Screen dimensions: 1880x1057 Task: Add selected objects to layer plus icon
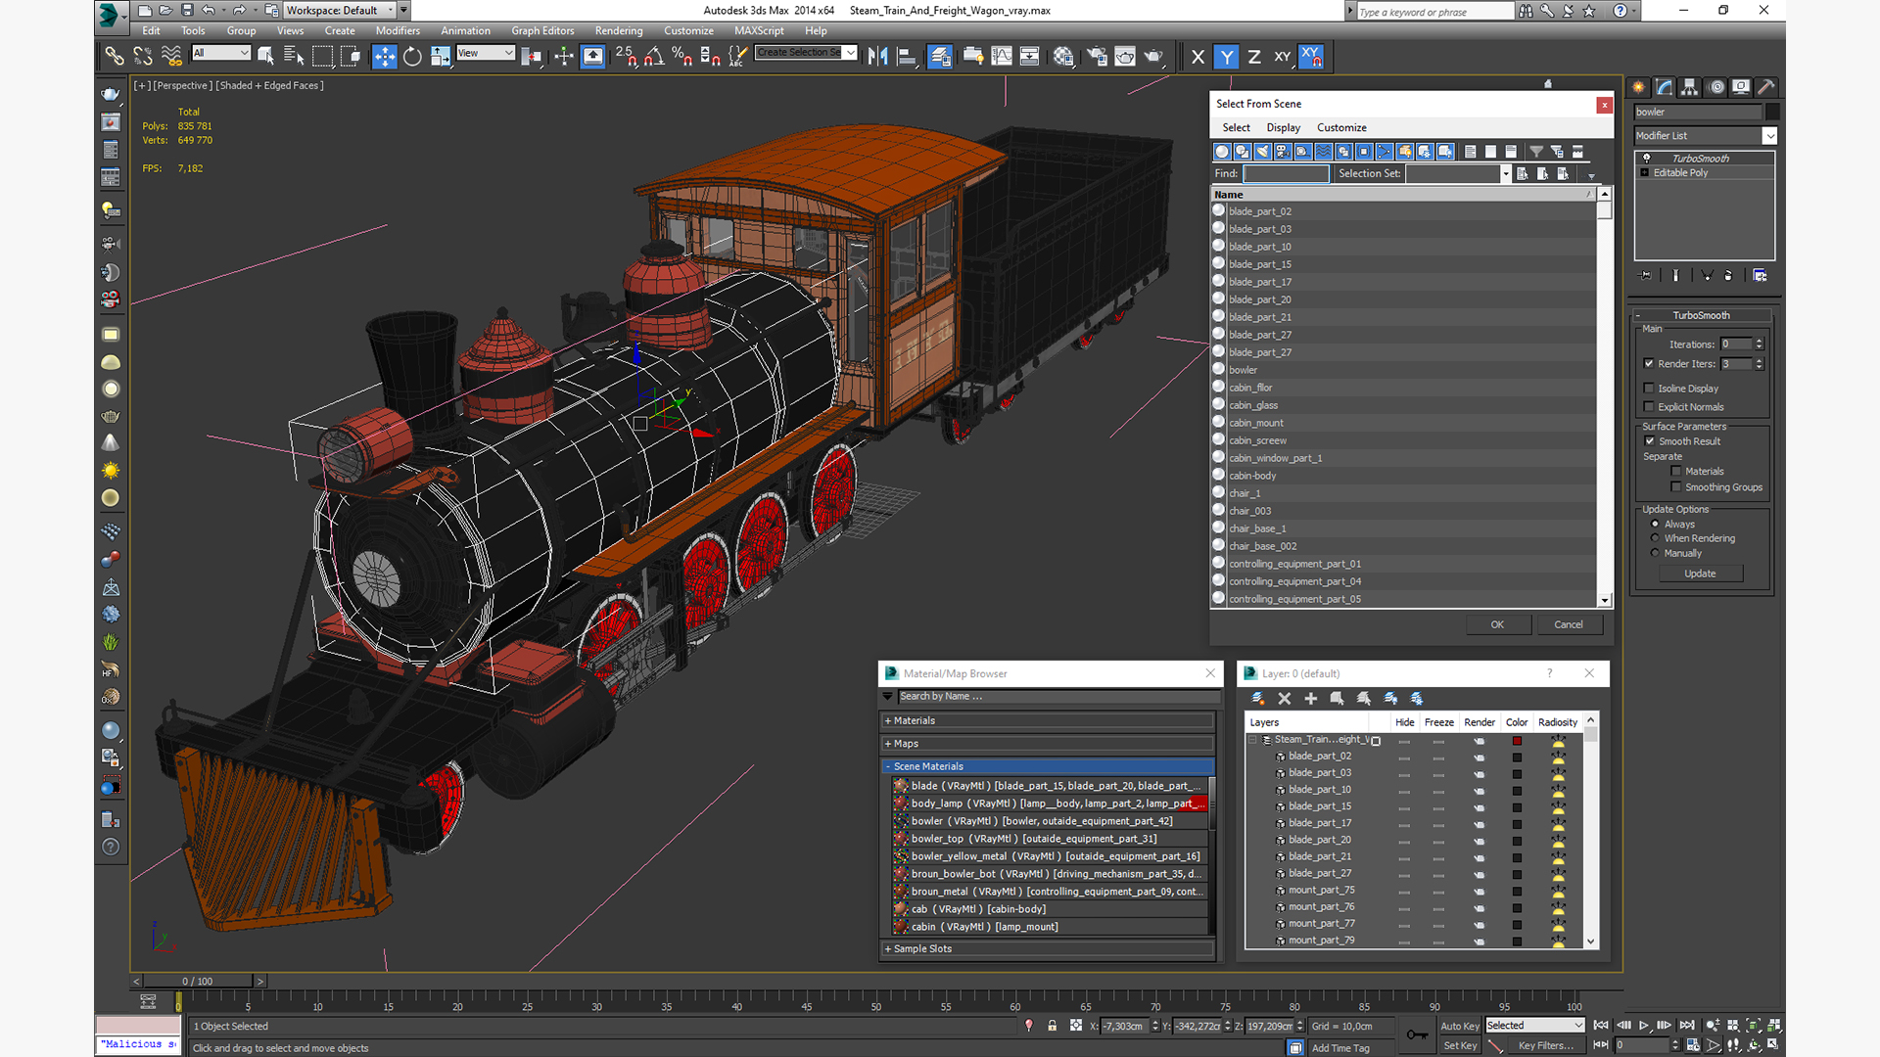click(1310, 698)
